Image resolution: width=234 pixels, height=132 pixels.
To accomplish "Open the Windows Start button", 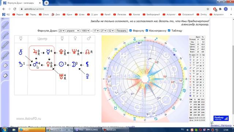I will (4, 129).
